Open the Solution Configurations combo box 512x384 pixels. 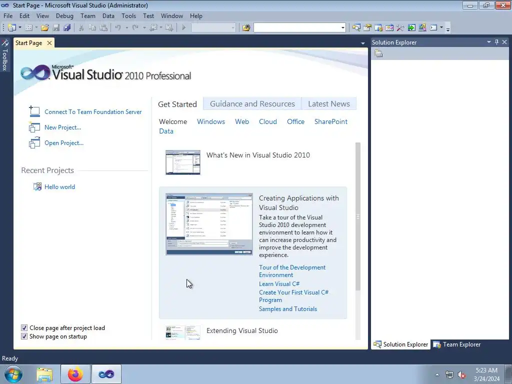(213, 28)
